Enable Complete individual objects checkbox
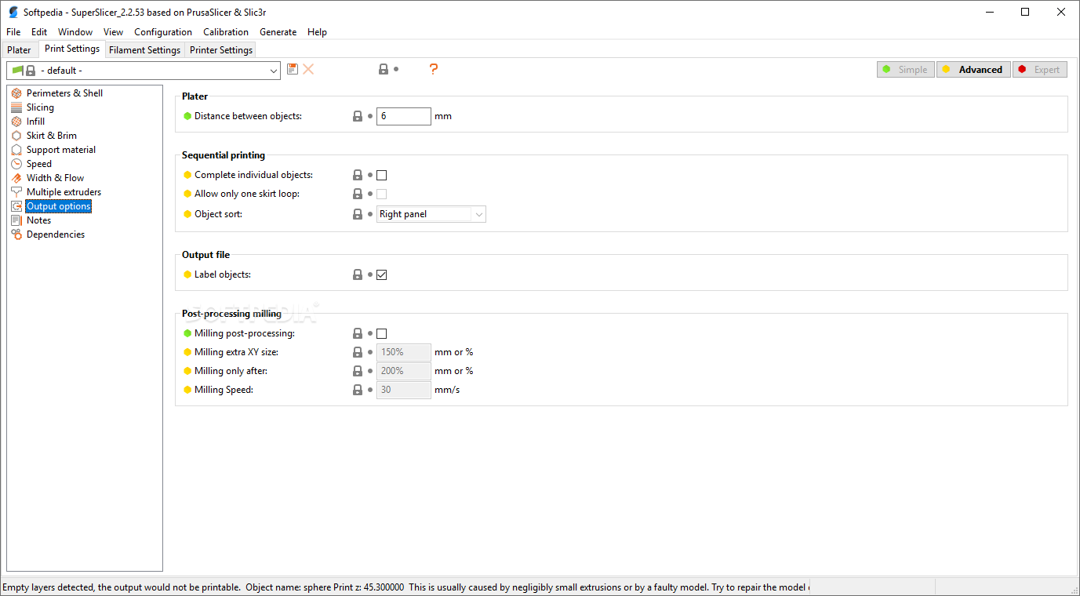1080x596 pixels. pos(382,175)
